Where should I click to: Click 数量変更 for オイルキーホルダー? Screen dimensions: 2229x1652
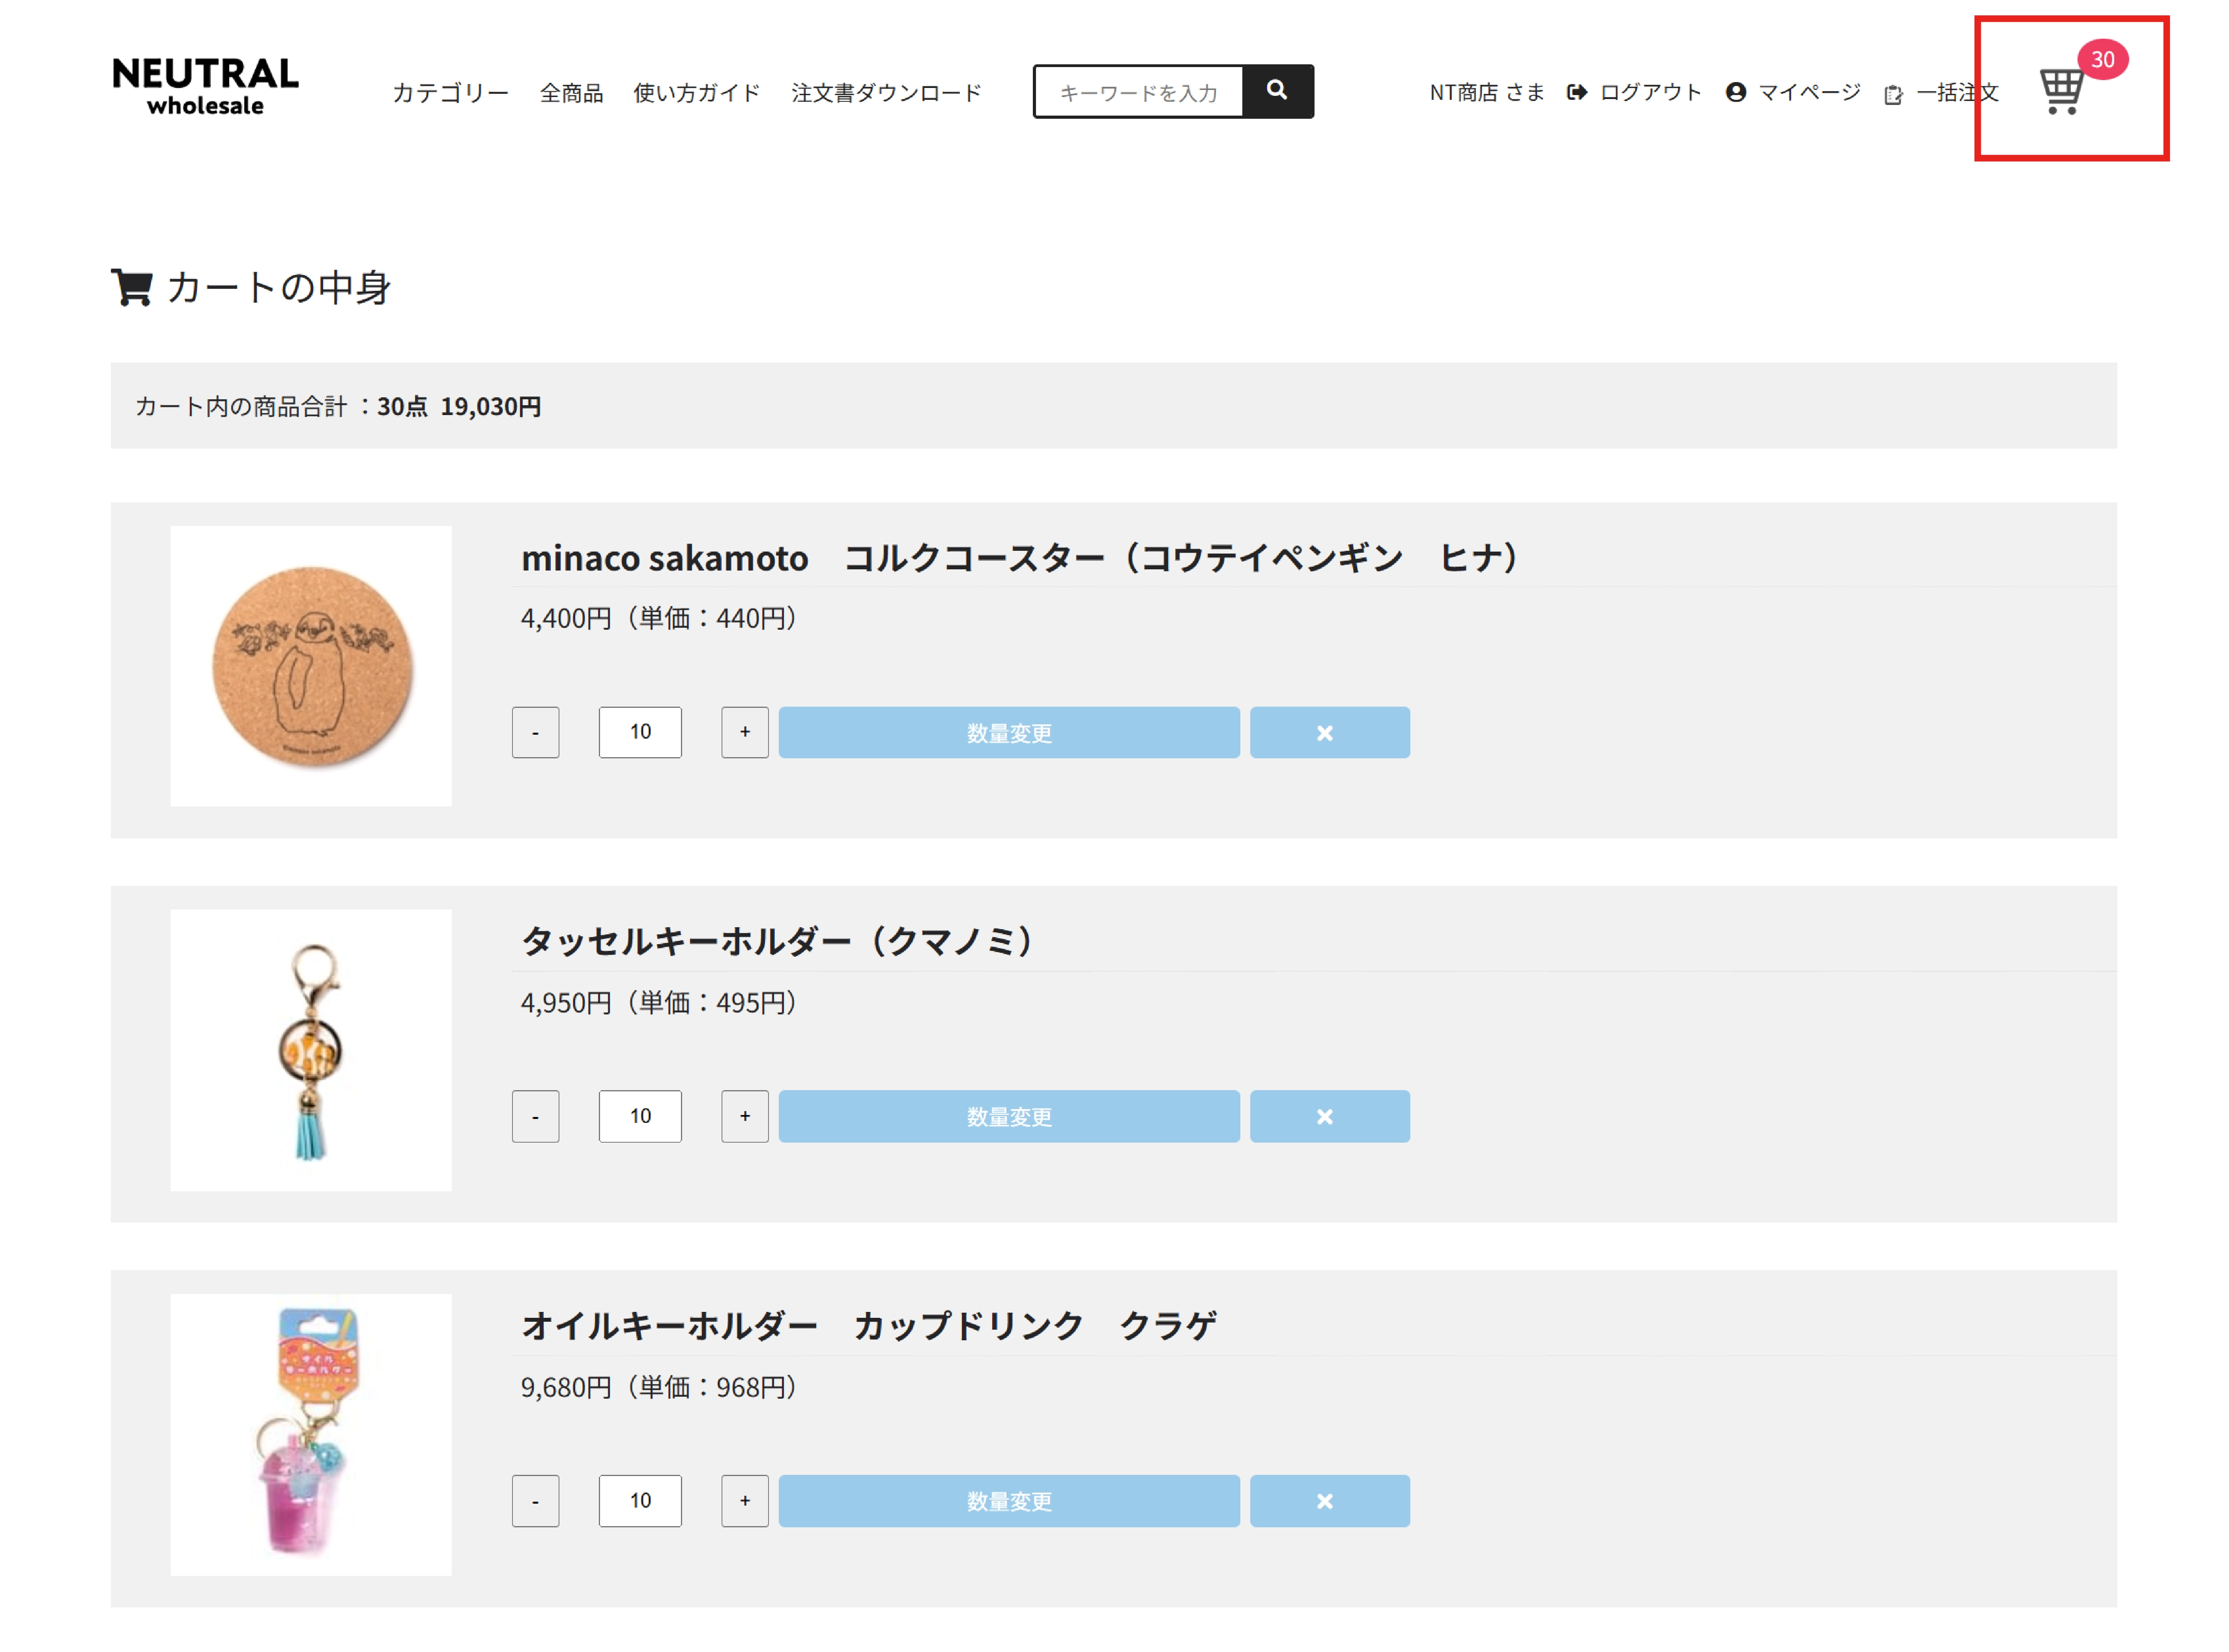1009,1501
